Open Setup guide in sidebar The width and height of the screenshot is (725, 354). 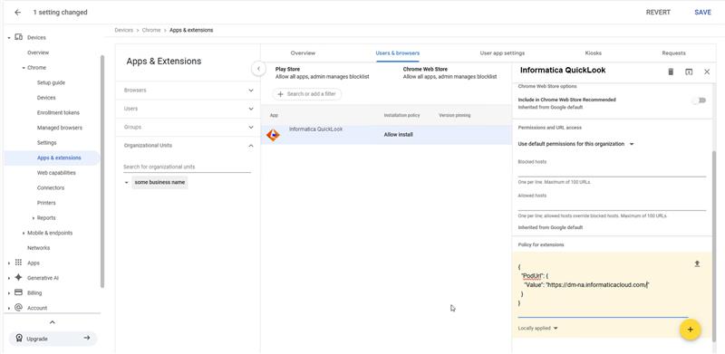pos(51,82)
